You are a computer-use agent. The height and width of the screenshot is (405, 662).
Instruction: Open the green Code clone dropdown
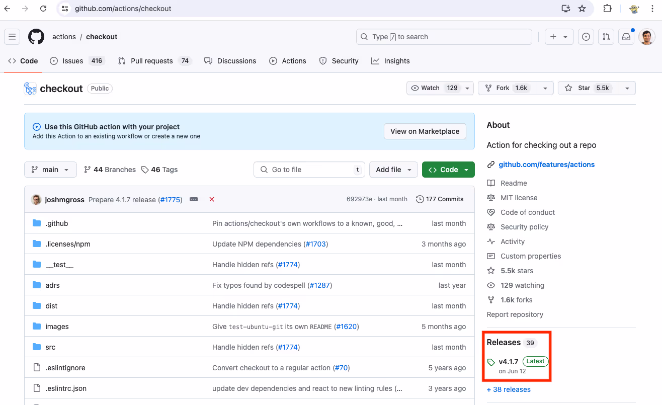tap(448, 170)
